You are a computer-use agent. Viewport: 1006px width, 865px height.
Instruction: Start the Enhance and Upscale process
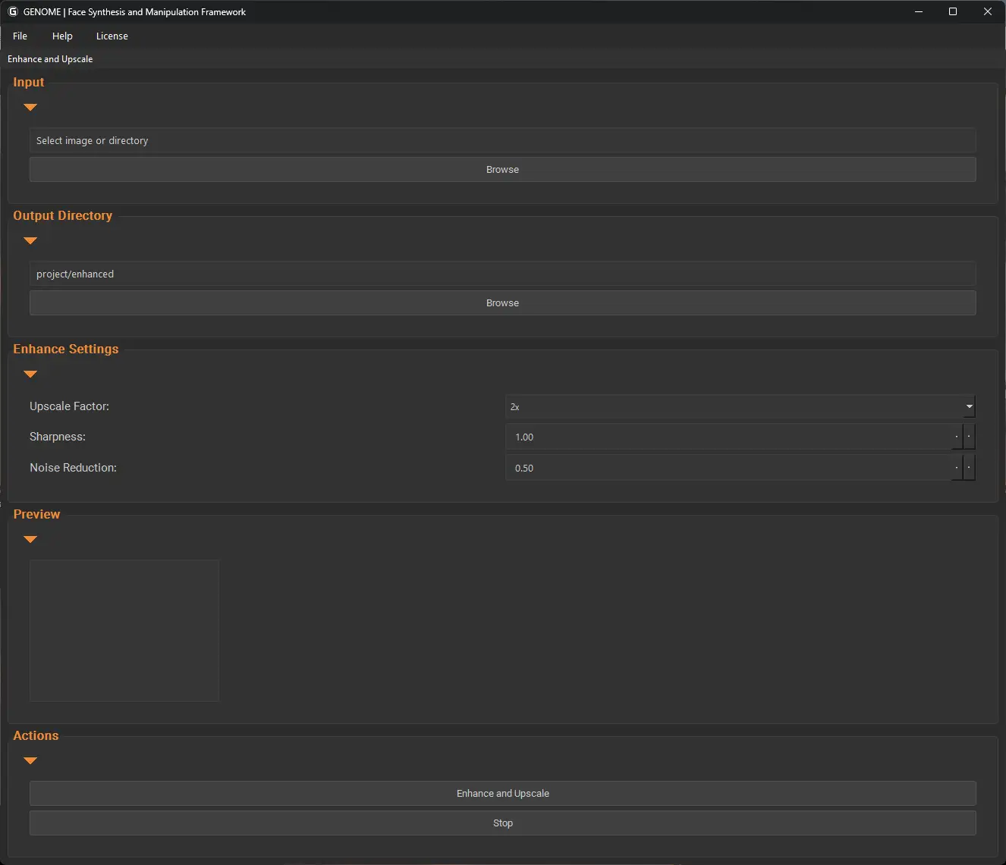coord(502,793)
